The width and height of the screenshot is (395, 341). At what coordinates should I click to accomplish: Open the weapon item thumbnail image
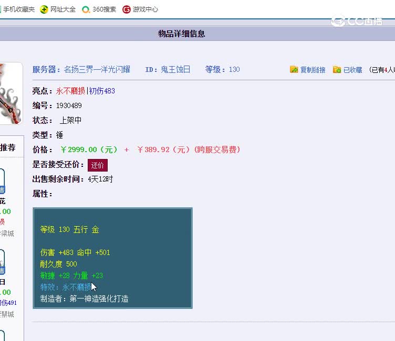point(11,93)
